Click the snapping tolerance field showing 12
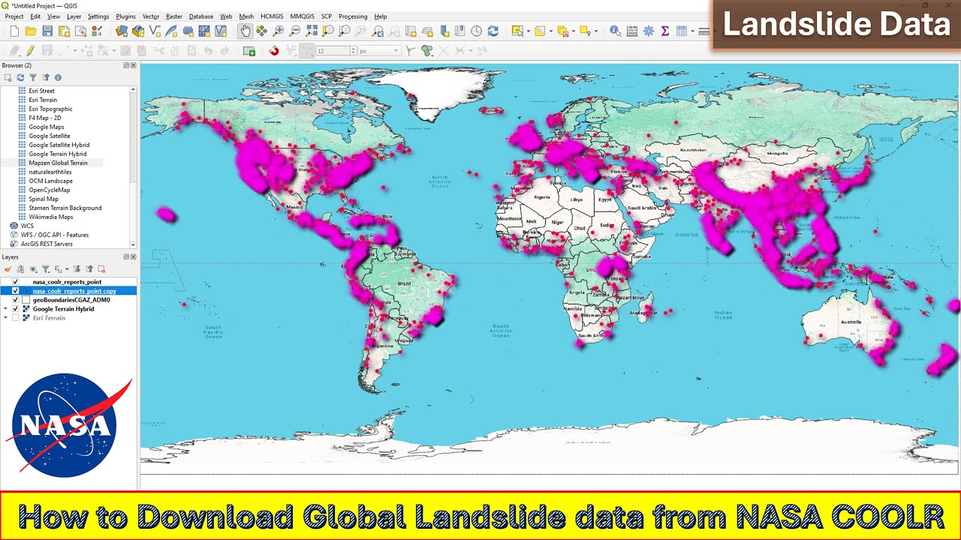961x540 pixels. (333, 51)
